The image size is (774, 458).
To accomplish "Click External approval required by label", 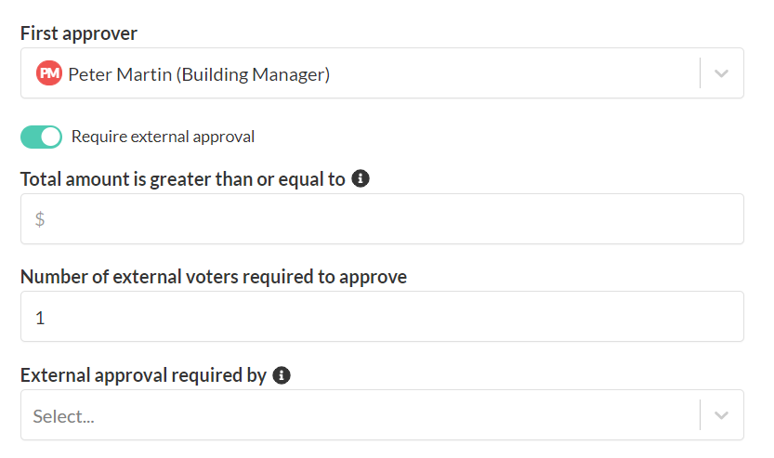I will 144,375.
